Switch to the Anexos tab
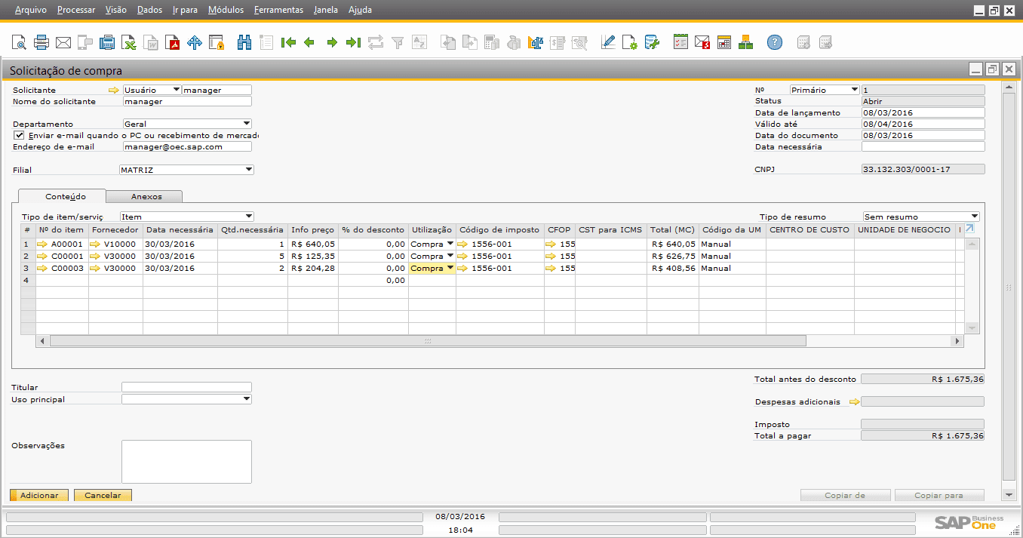 tap(146, 197)
